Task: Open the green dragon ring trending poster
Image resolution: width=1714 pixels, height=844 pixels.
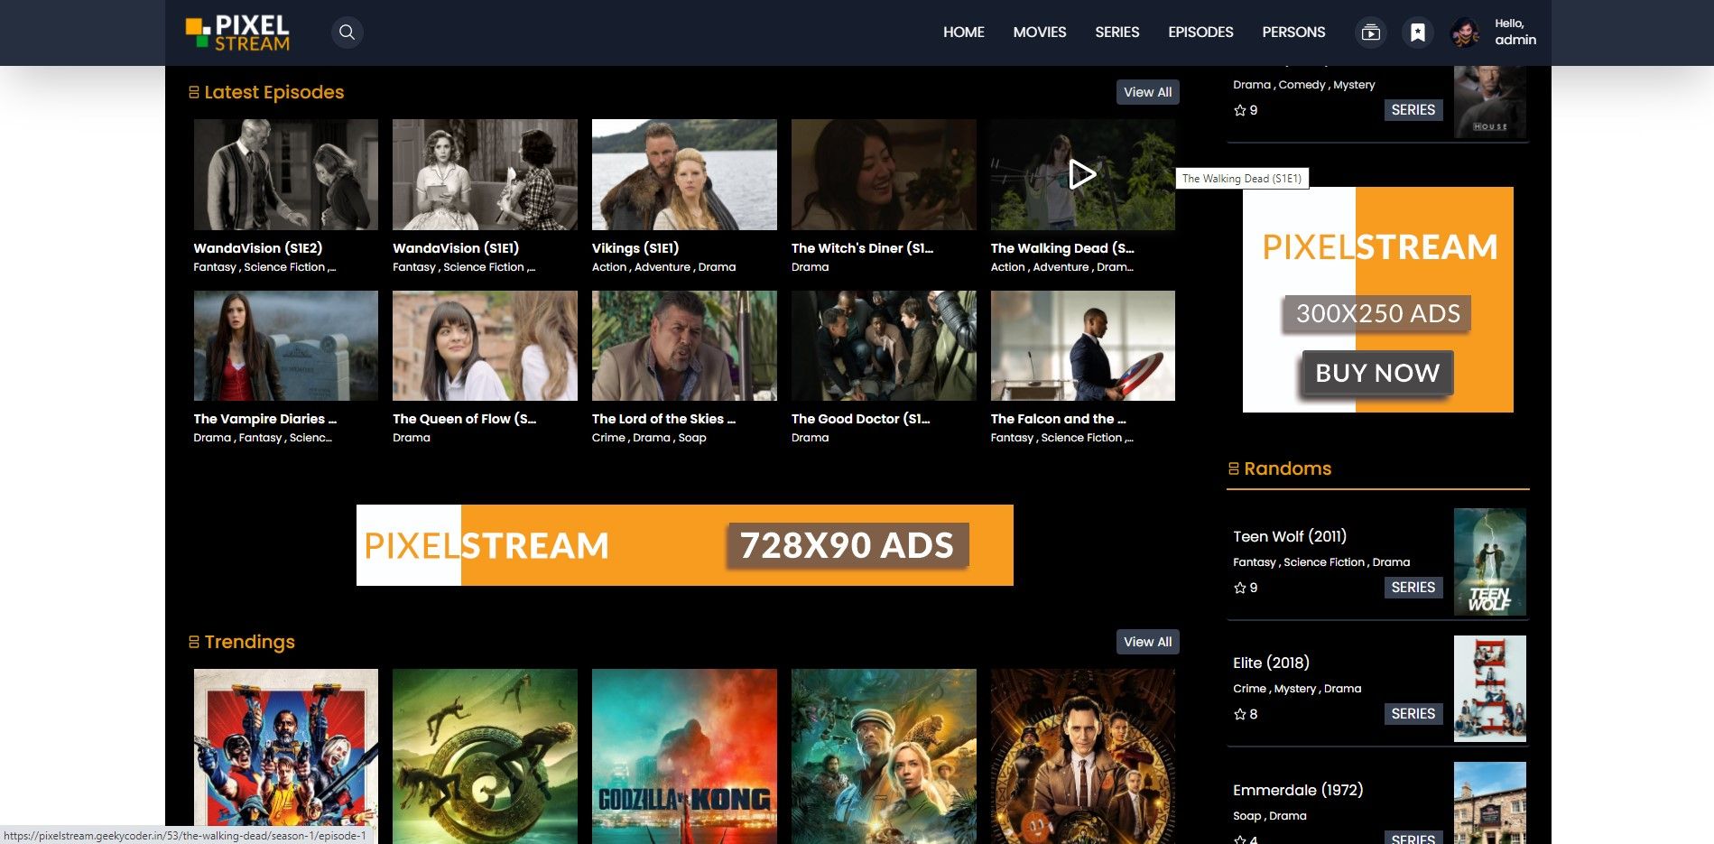Action: pos(485,756)
